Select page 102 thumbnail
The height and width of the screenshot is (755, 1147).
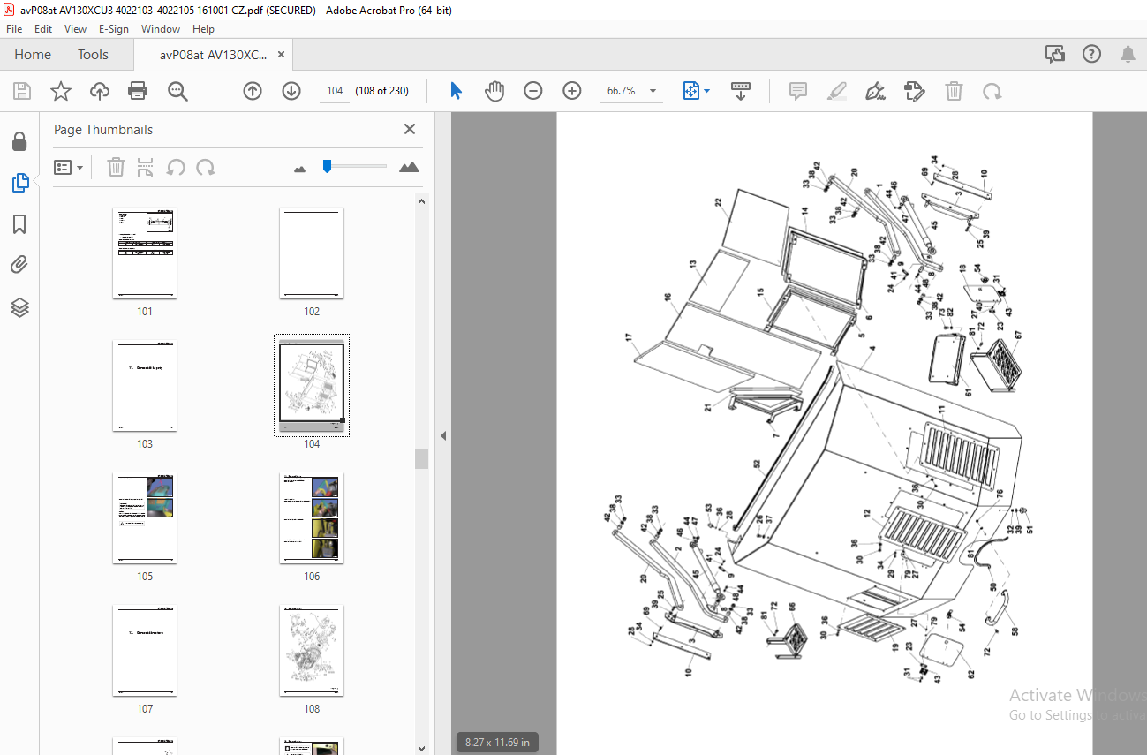point(312,254)
